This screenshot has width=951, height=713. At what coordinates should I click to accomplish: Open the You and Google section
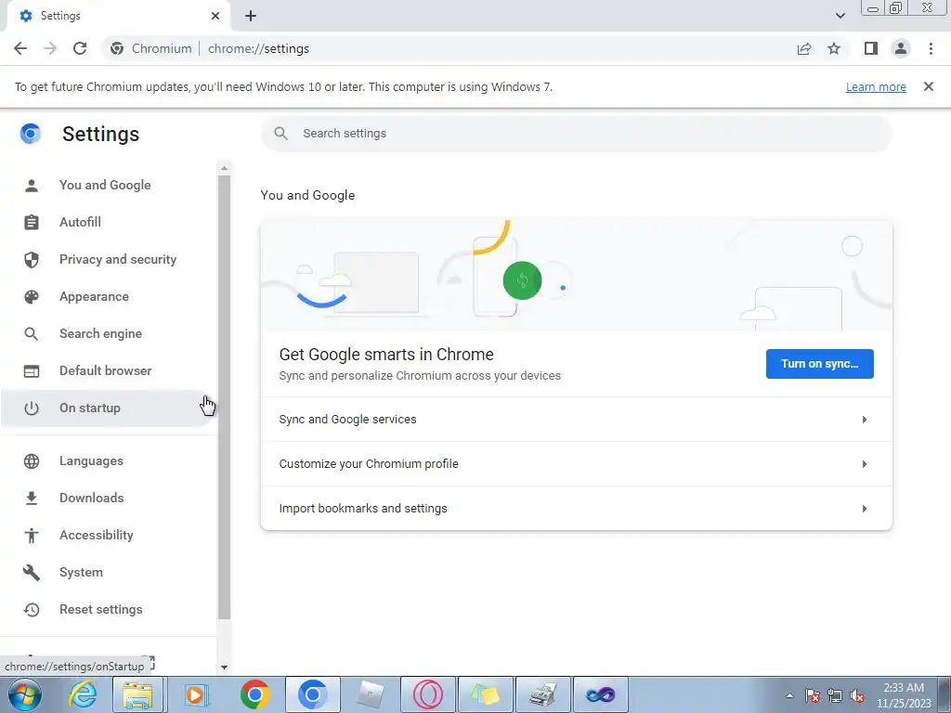108,185
